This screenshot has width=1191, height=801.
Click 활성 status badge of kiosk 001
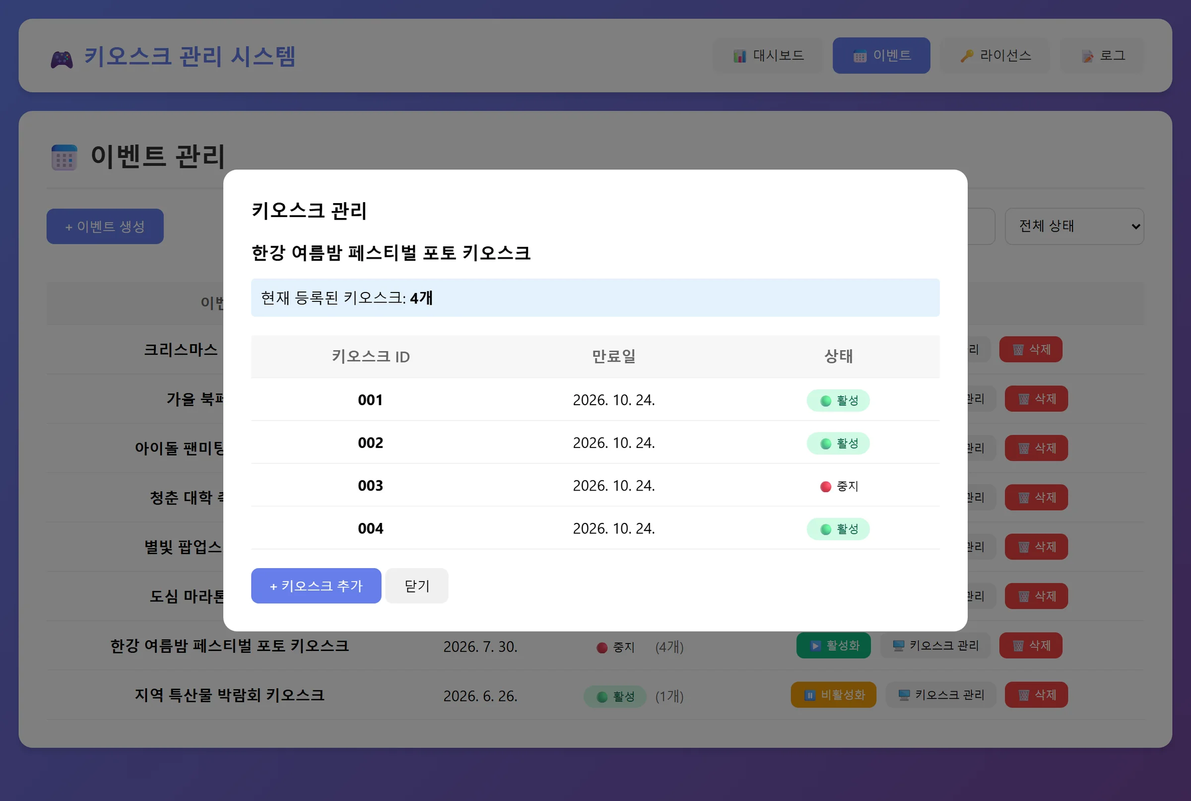[838, 400]
